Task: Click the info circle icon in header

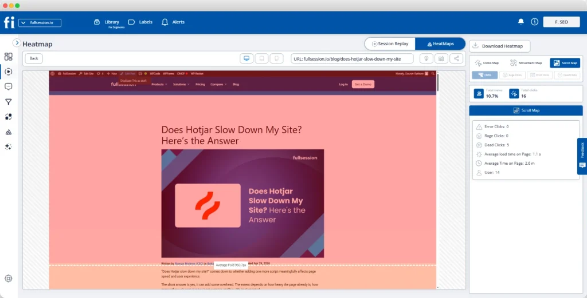Action: pos(535,22)
